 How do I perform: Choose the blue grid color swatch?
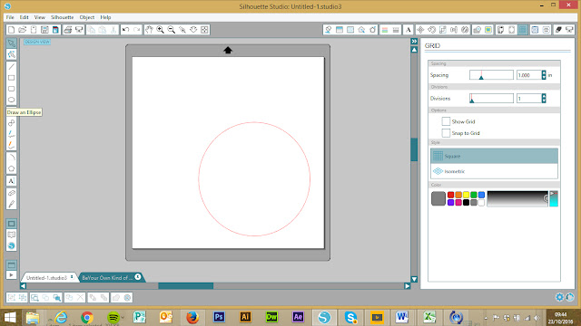481,195
